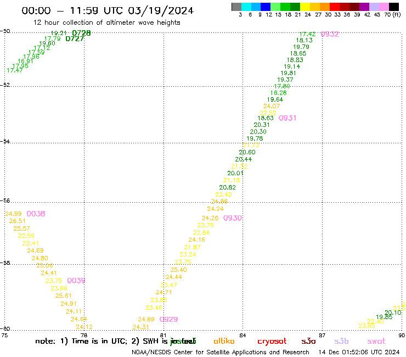The width and height of the screenshot is (406, 357).
Task: Click the latitude axis label -54
Action: click(x=5, y=141)
